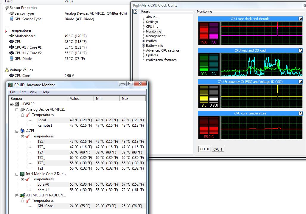Select the TZ5_ temperature row
The image size is (306, 214).
[x=91, y=158]
